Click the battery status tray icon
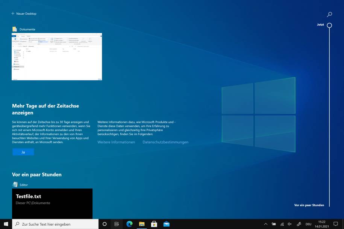The width and height of the screenshot is (344, 229). coord(274,224)
